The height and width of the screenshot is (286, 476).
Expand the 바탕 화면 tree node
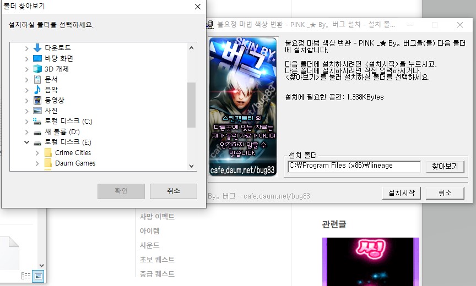(x=26, y=59)
